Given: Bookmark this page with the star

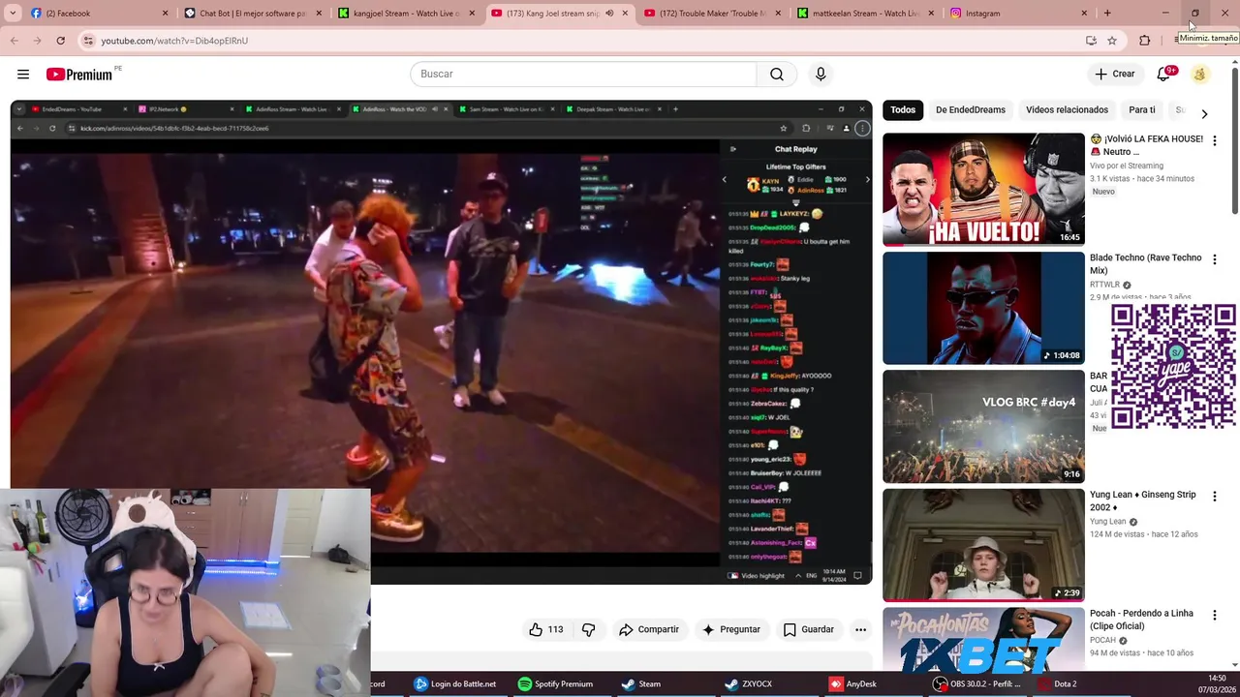Looking at the screenshot, I should tap(1112, 41).
